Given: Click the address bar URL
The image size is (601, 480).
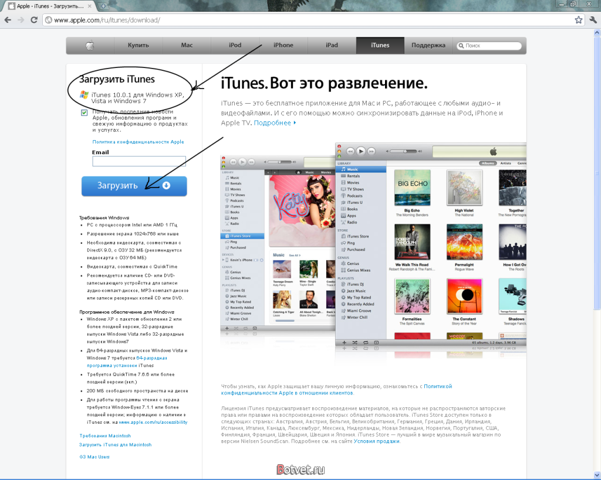Looking at the screenshot, I should 107,20.
